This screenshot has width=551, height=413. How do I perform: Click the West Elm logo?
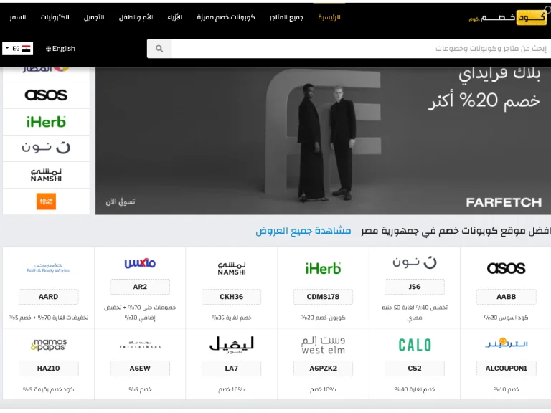coord(323,345)
